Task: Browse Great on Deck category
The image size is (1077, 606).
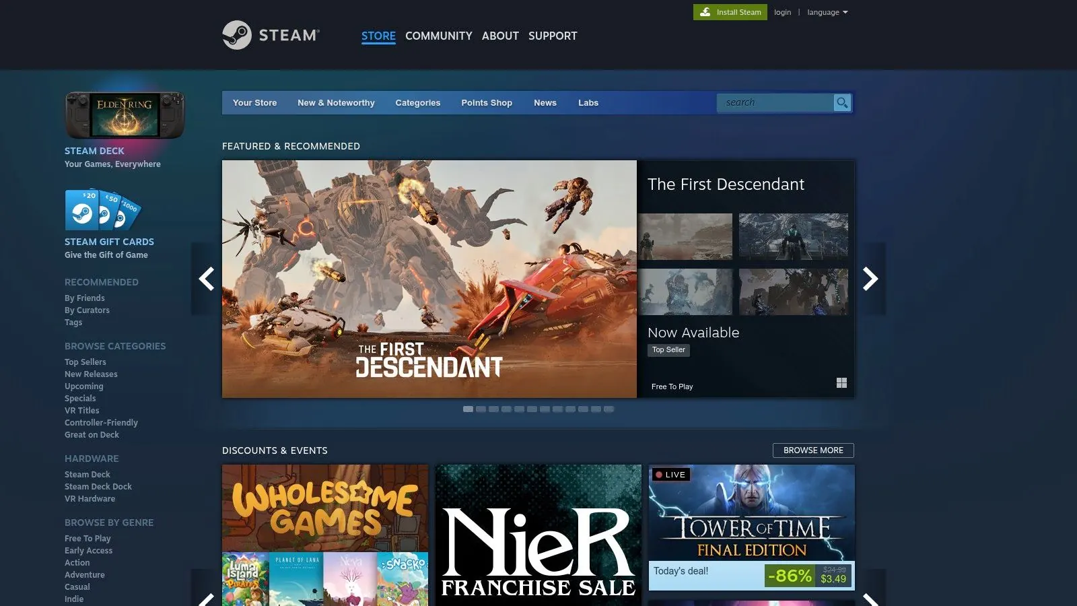Action: [x=92, y=435]
